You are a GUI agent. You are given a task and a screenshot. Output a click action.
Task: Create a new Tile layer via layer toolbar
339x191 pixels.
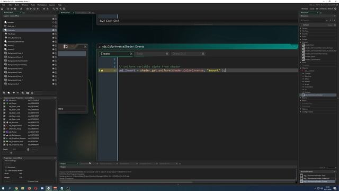pyautogui.click(x=13, y=93)
